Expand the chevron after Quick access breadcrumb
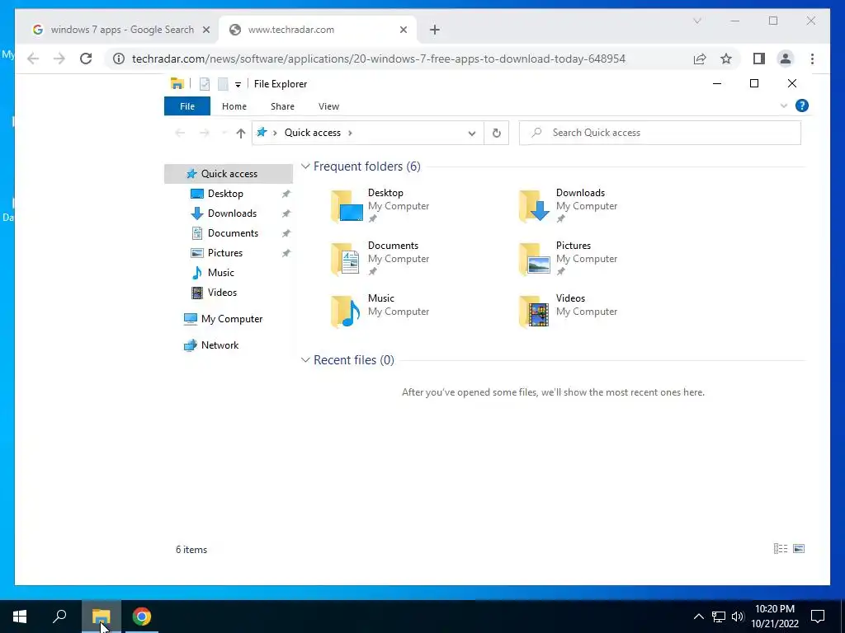The image size is (845, 633). 350,133
